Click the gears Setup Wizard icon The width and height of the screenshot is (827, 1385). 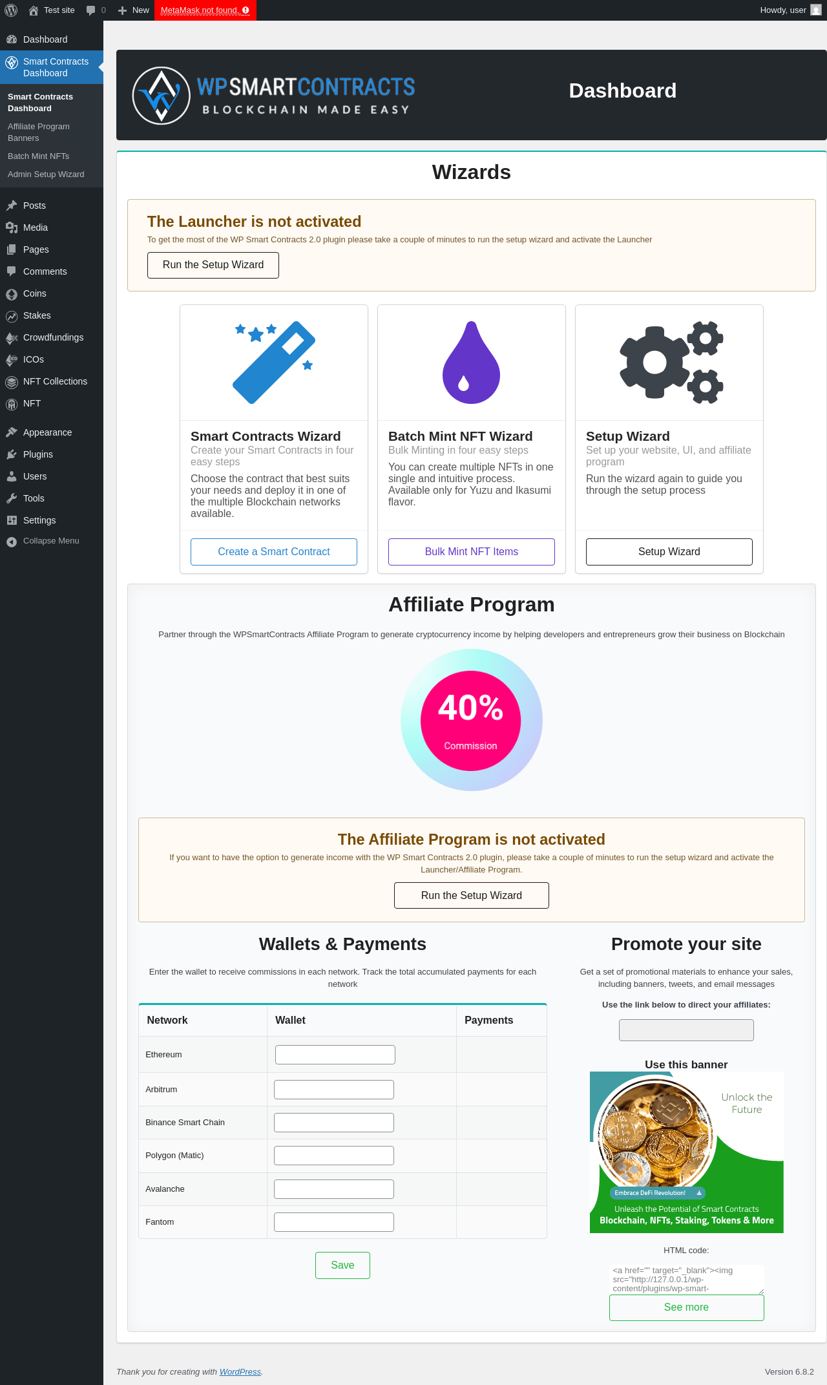click(x=671, y=362)
